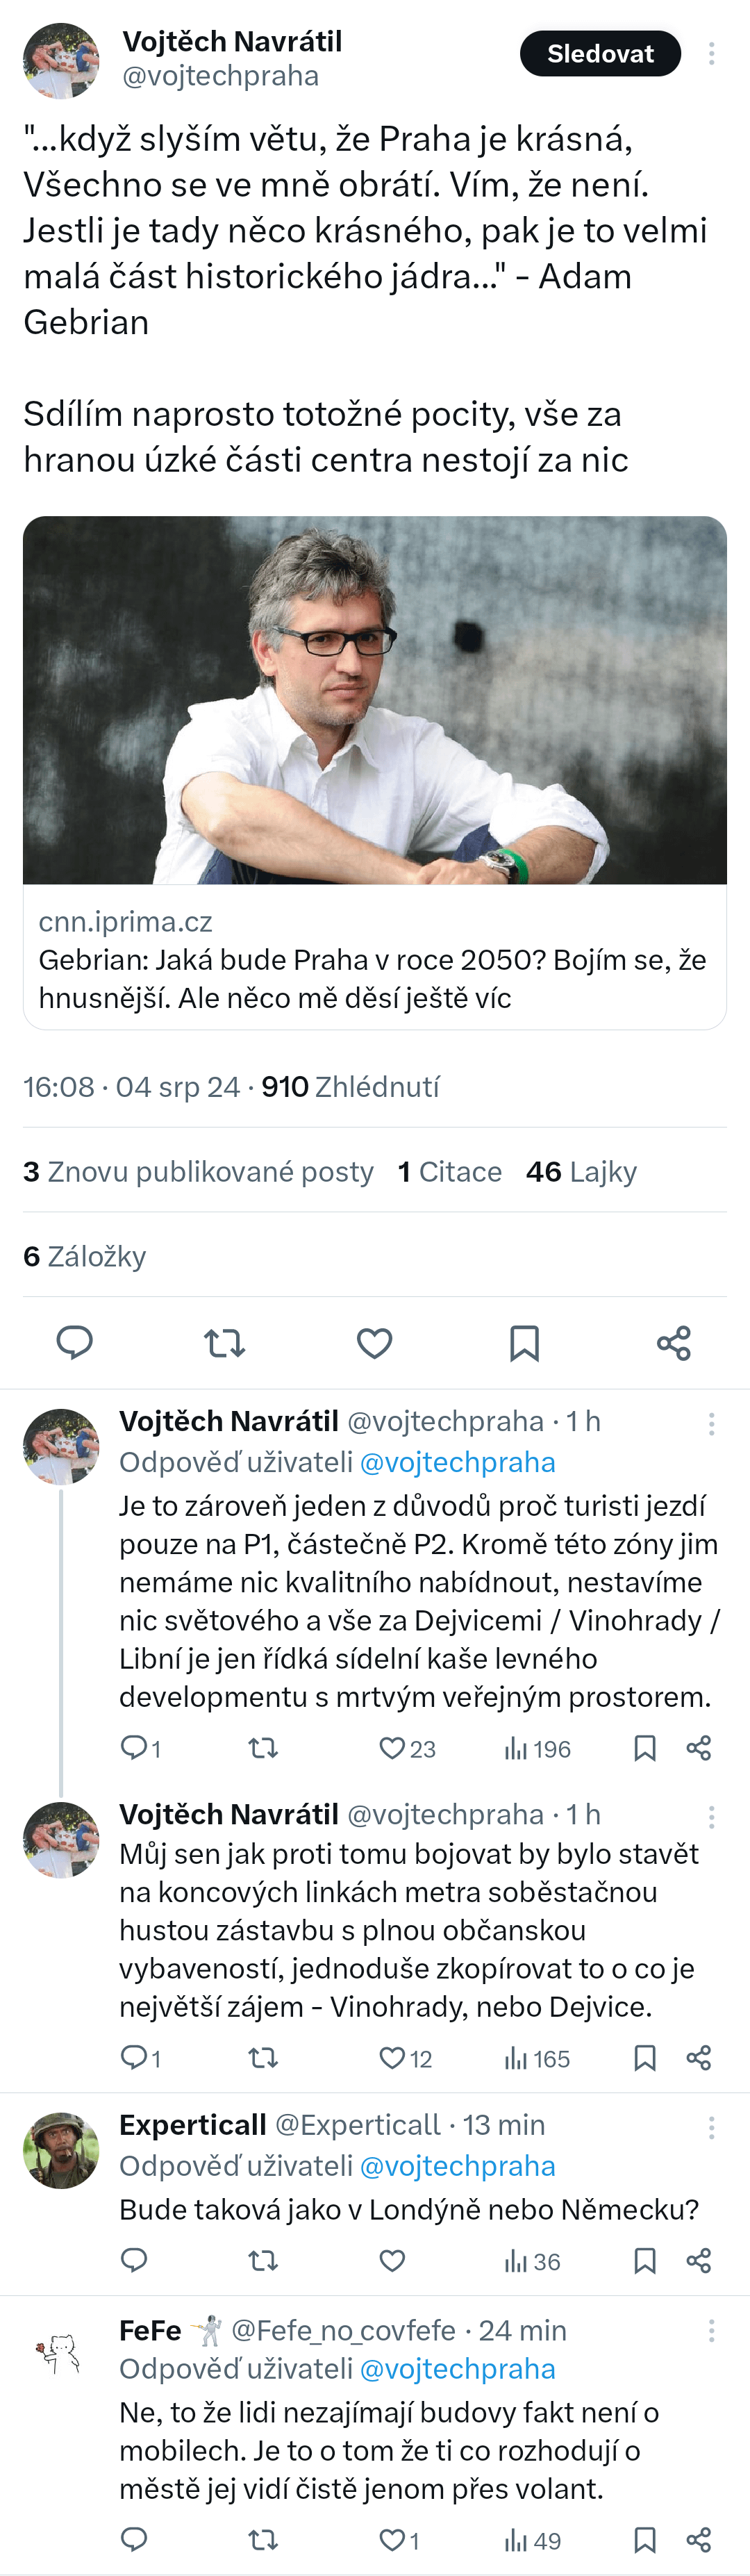Like the main post with heart icon
Viewport: 750px width, 2576px height.
(374, 1342)
